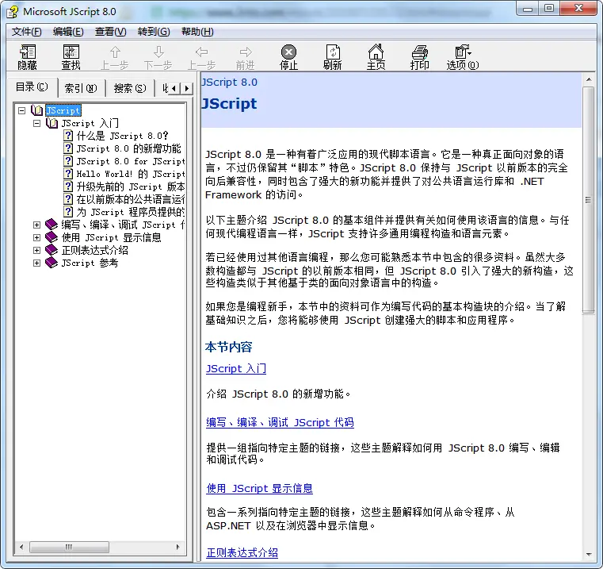Expand the 'JScript 参考' tree node
Viewport: 603px width, 569px height.
pyautogui.click(x=36, y=263)
